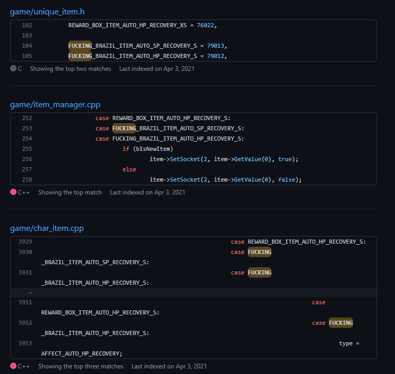395x374 pixels.
Task: Click line number 254 in item_manager.cpp
Action: pos(27,139)
